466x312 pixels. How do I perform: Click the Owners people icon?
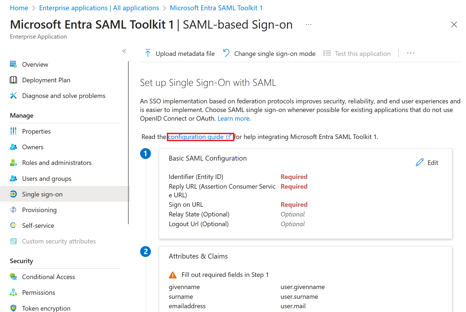point(13,147)
